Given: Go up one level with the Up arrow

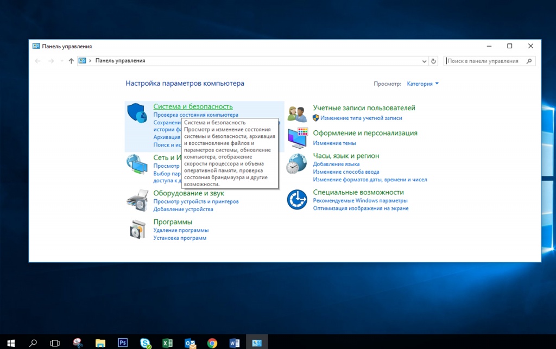Looking at the screenshot, I should [71, 61].
